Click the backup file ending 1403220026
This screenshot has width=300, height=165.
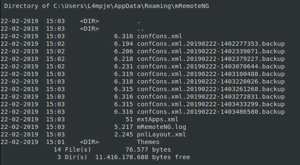(x=211, y=81)
